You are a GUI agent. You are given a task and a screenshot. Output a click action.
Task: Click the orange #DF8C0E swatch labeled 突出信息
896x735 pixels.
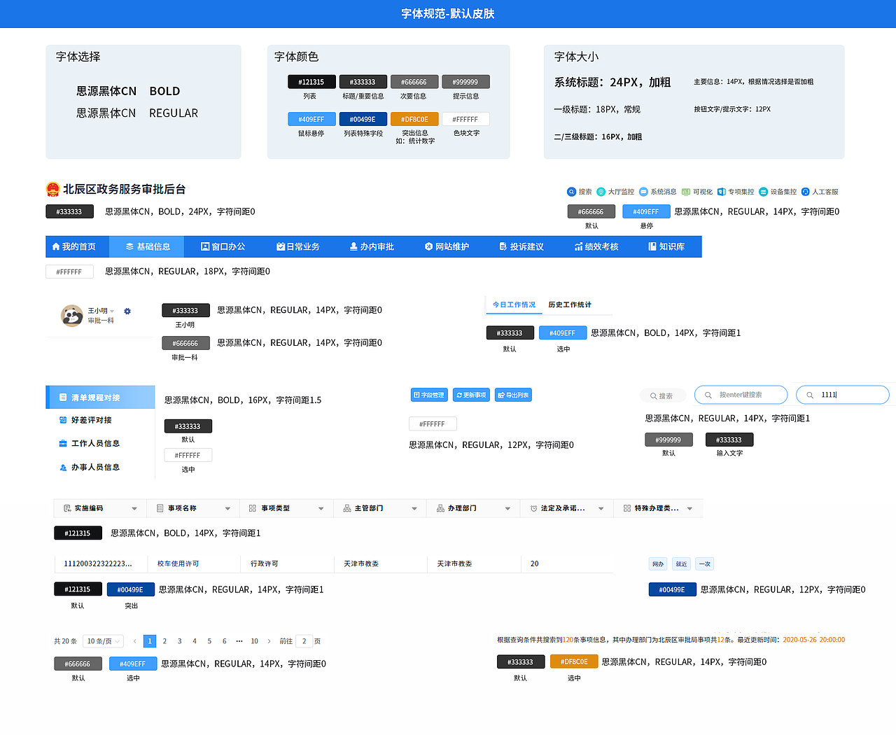tap(414, 119)
